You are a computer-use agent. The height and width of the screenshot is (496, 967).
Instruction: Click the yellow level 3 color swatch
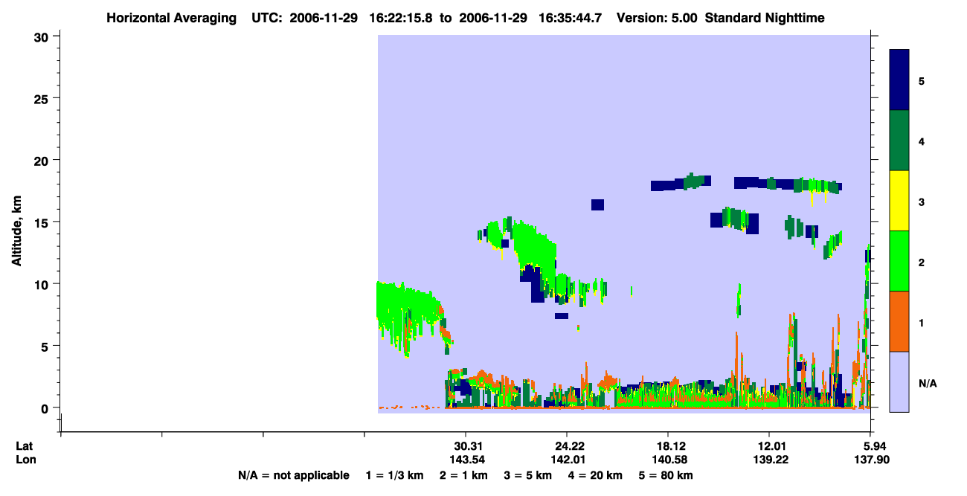pos(899,201)
